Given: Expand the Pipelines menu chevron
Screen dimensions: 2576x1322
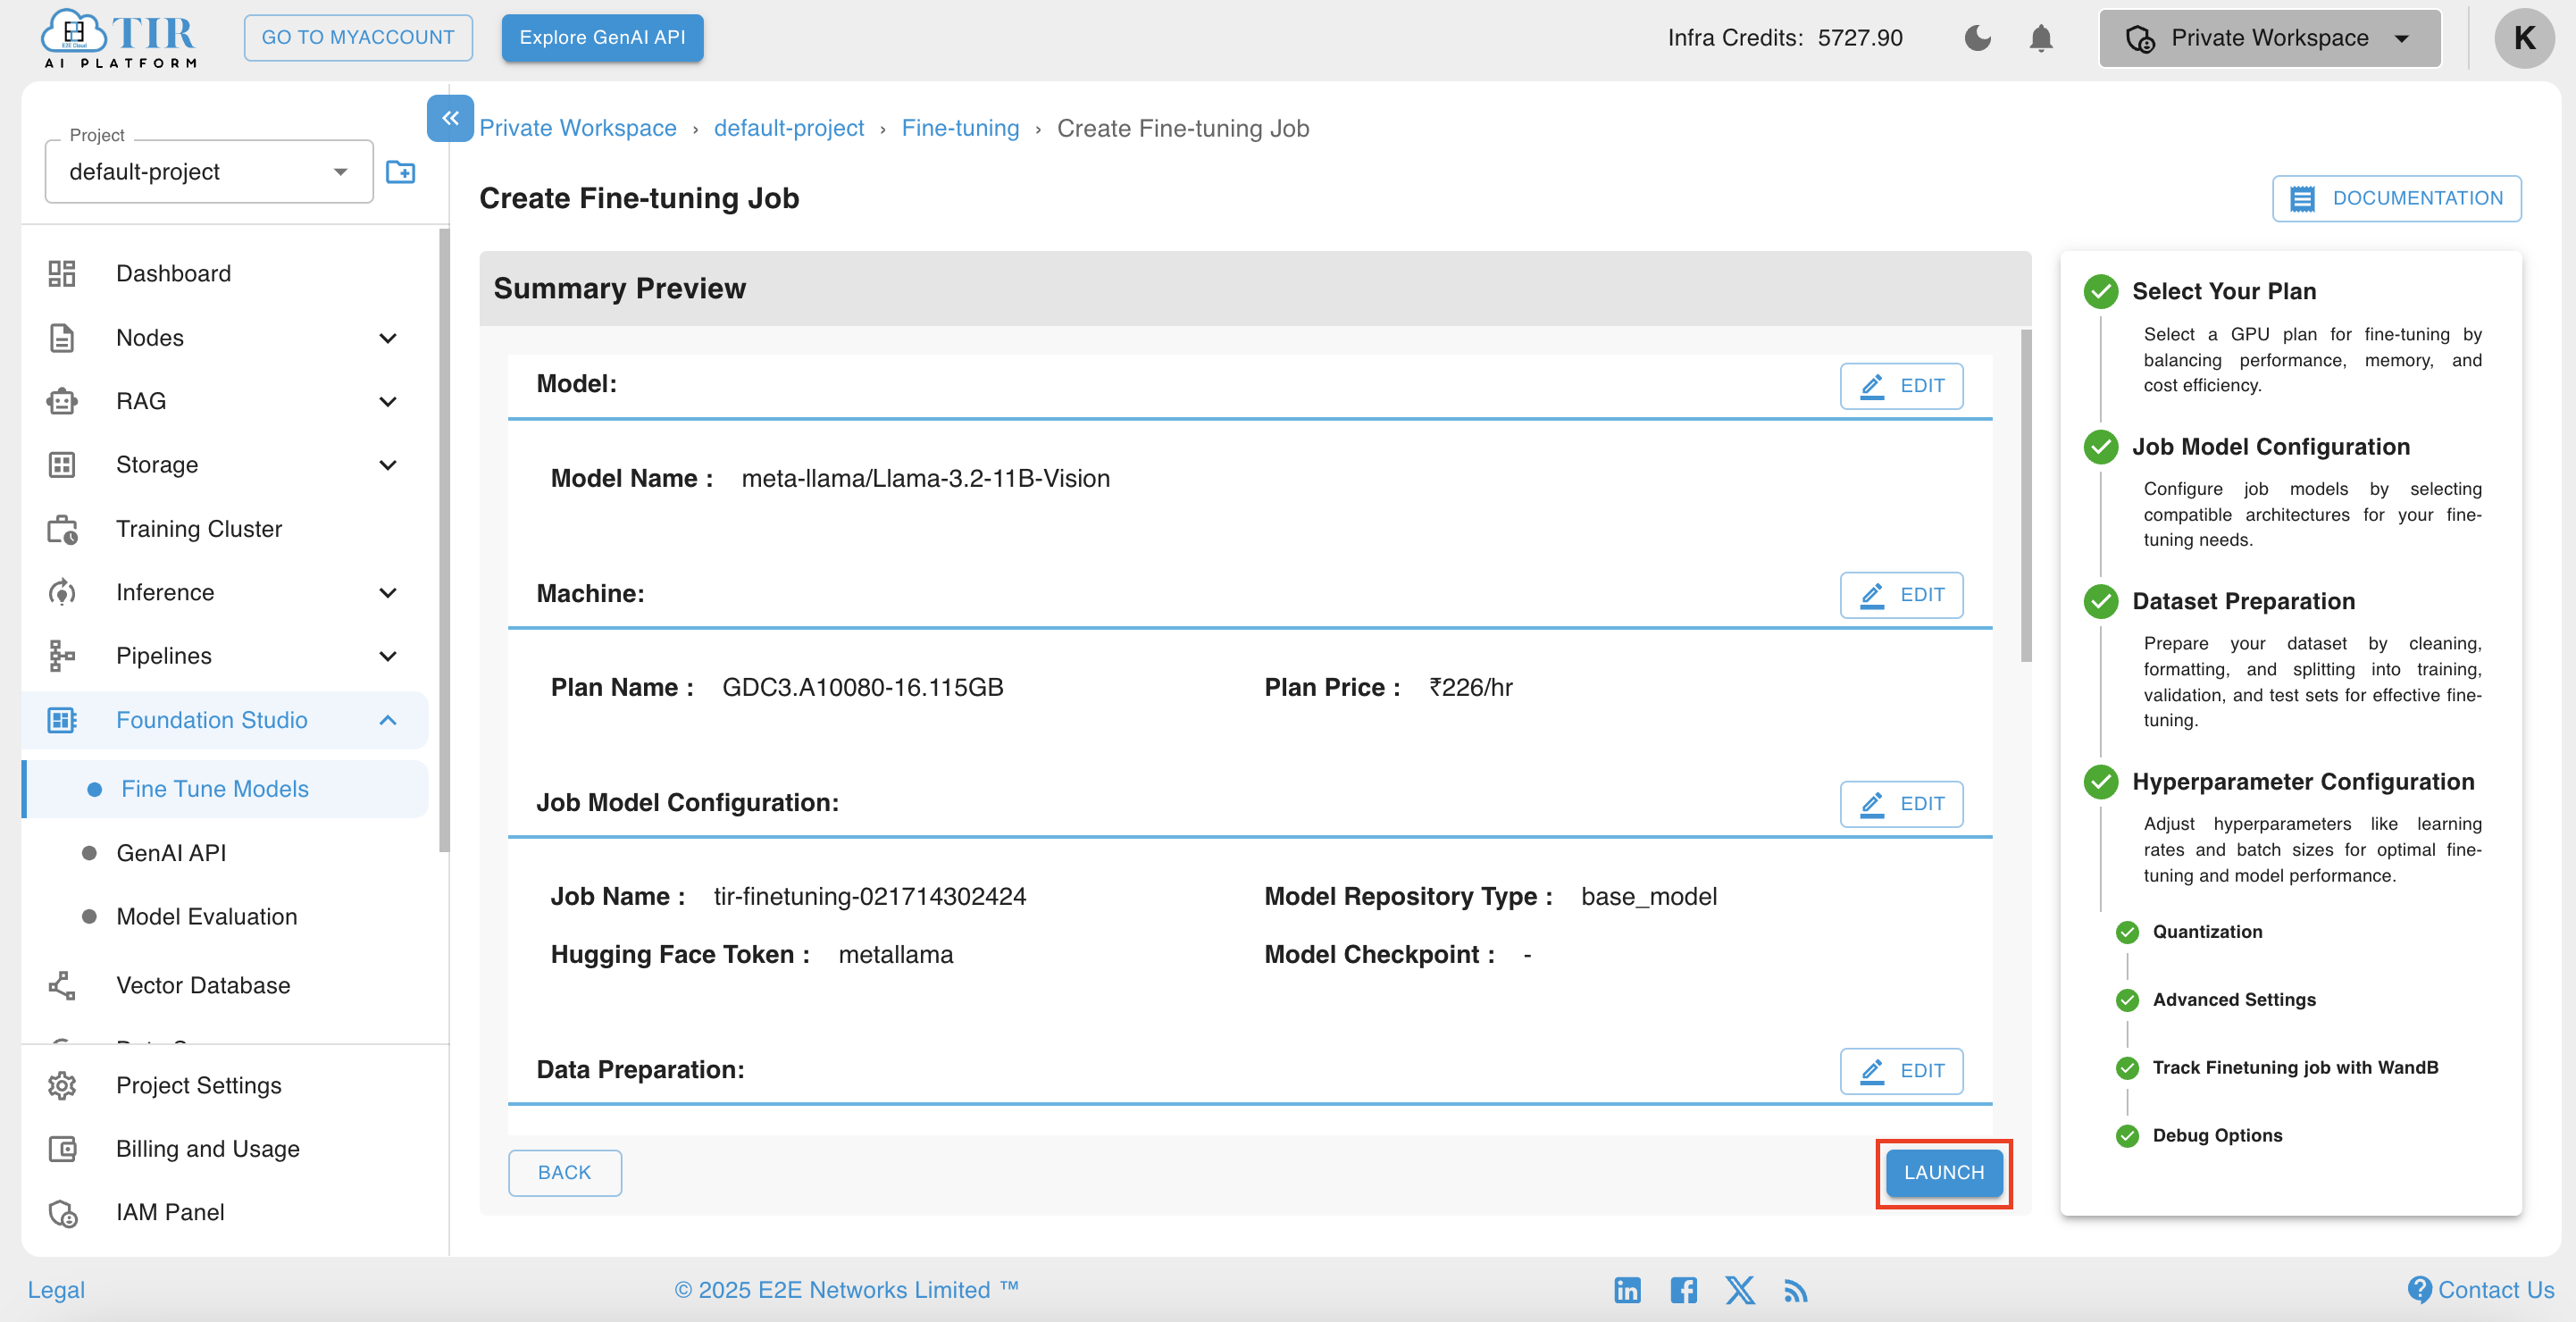Looking at the screenshot, I should tap(388, 656).
